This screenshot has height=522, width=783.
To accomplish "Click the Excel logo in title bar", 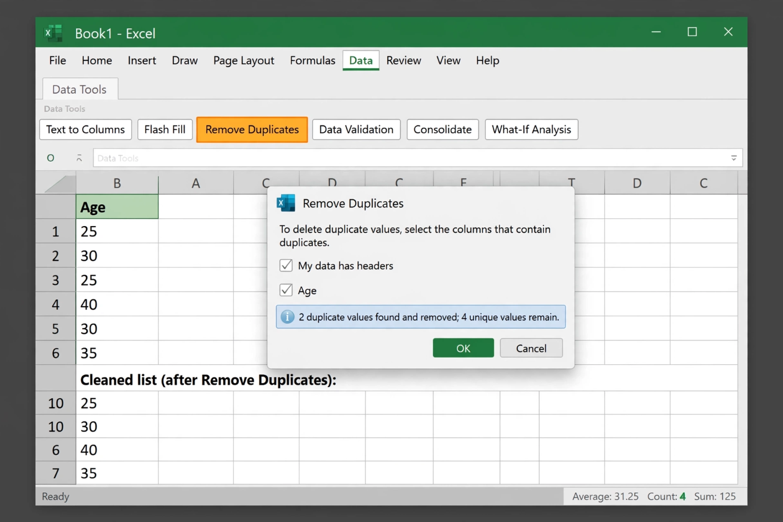I will pos(54,33).
